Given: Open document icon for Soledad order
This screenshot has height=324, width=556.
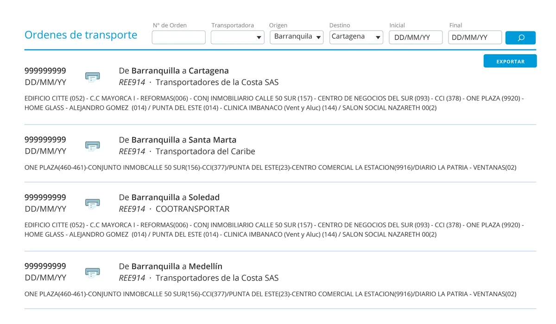Looking at the screenshot, I should [x=93, y=203].
